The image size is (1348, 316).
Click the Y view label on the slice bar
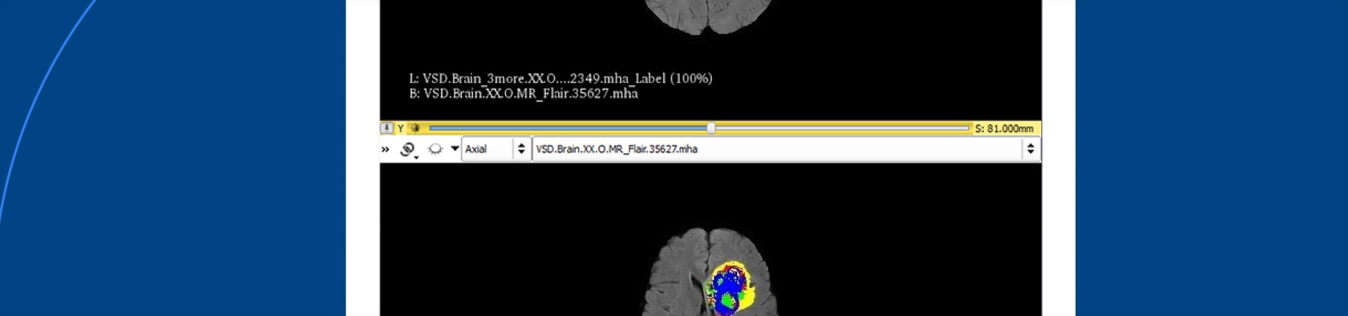400,129
